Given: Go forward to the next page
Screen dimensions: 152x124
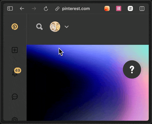Looking at the screenshot, I should tap(34, 9).
